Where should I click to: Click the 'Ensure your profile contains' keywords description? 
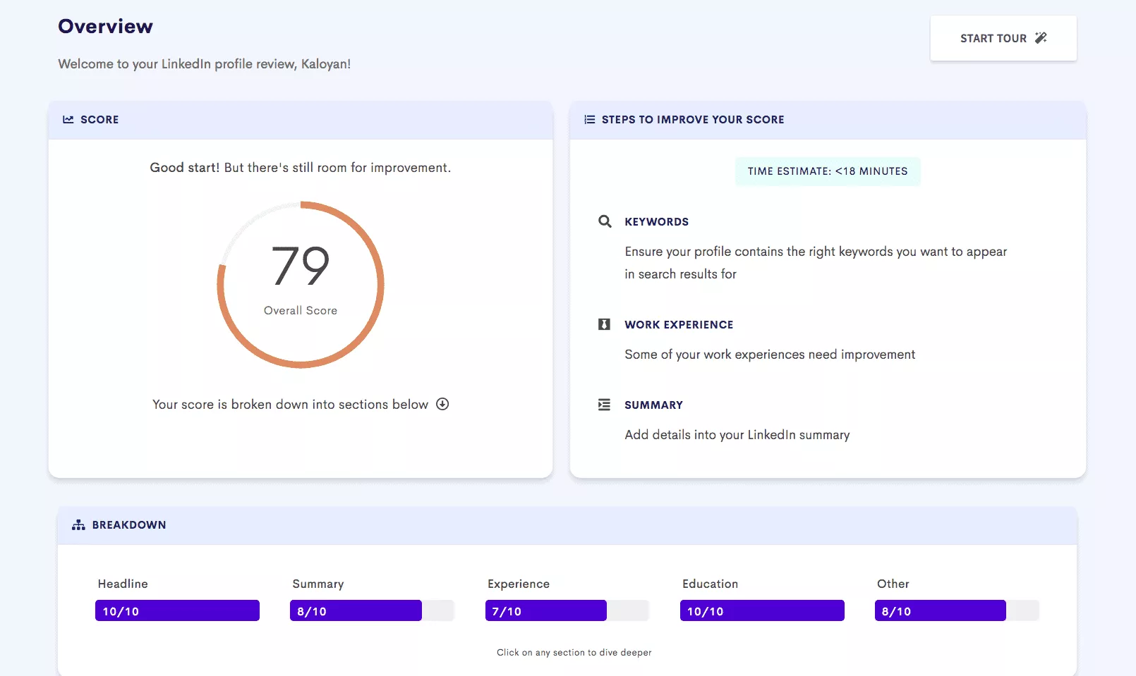[x=816, y=263]
